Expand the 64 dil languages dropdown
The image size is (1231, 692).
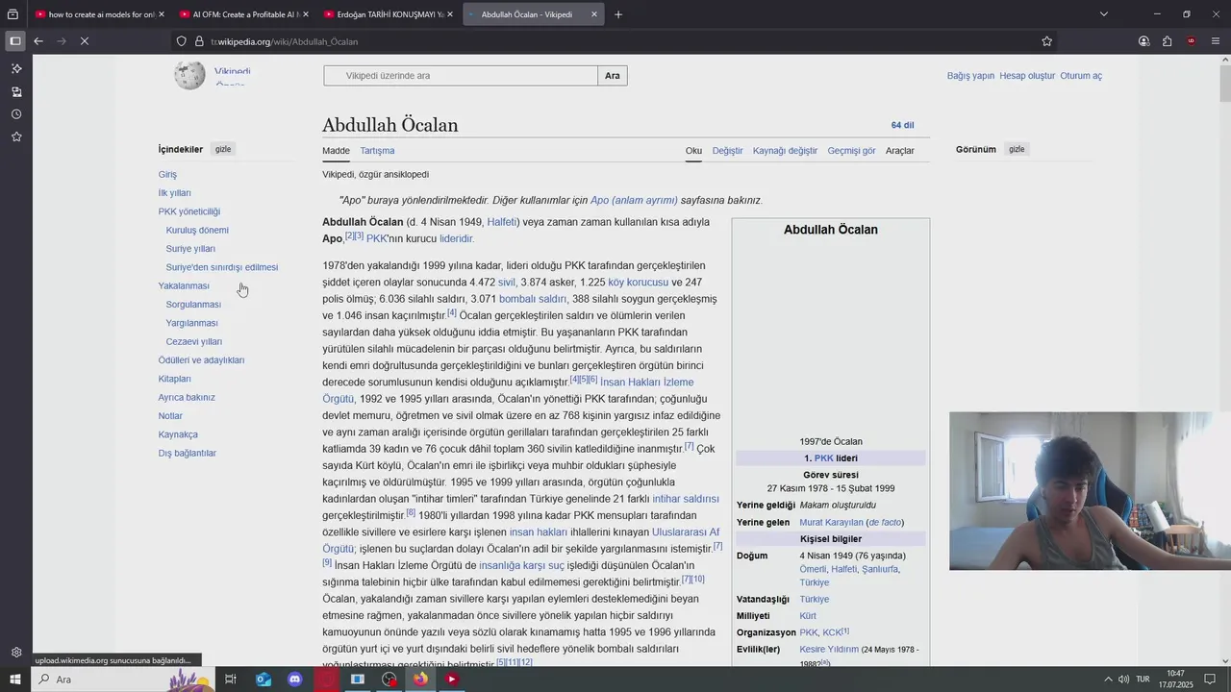[x=903, y=125]
